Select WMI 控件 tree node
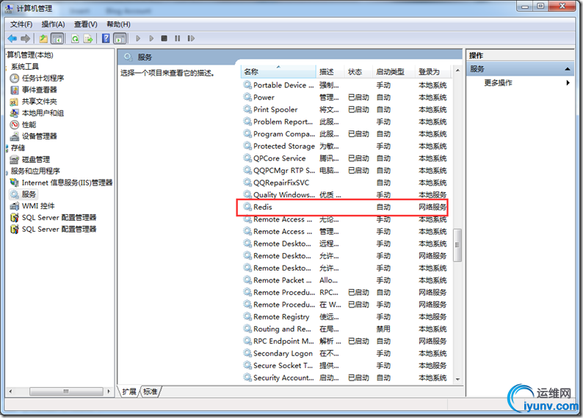The width and height of the screenshot is (583, 418). [38, 205]
